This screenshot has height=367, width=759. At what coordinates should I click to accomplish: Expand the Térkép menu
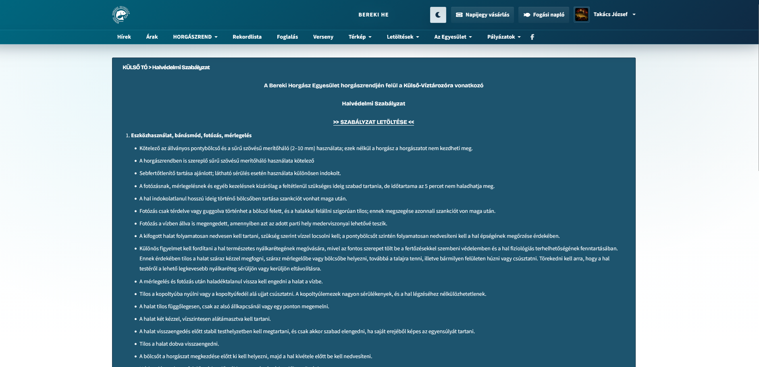click(x=360, y=37)
